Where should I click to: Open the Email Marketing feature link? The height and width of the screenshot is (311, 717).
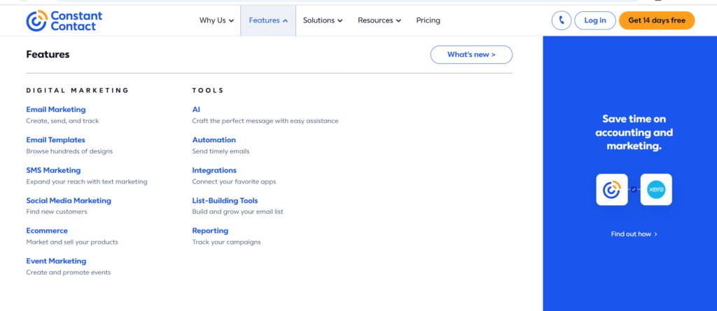56,109
